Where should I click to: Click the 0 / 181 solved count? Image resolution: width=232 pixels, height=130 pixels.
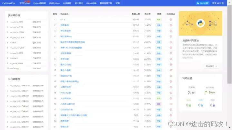point(191,92)
